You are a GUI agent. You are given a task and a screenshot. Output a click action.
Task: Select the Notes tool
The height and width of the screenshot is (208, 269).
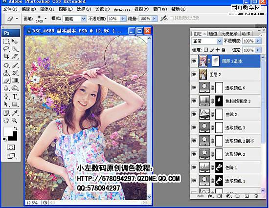tap(6, 113)
